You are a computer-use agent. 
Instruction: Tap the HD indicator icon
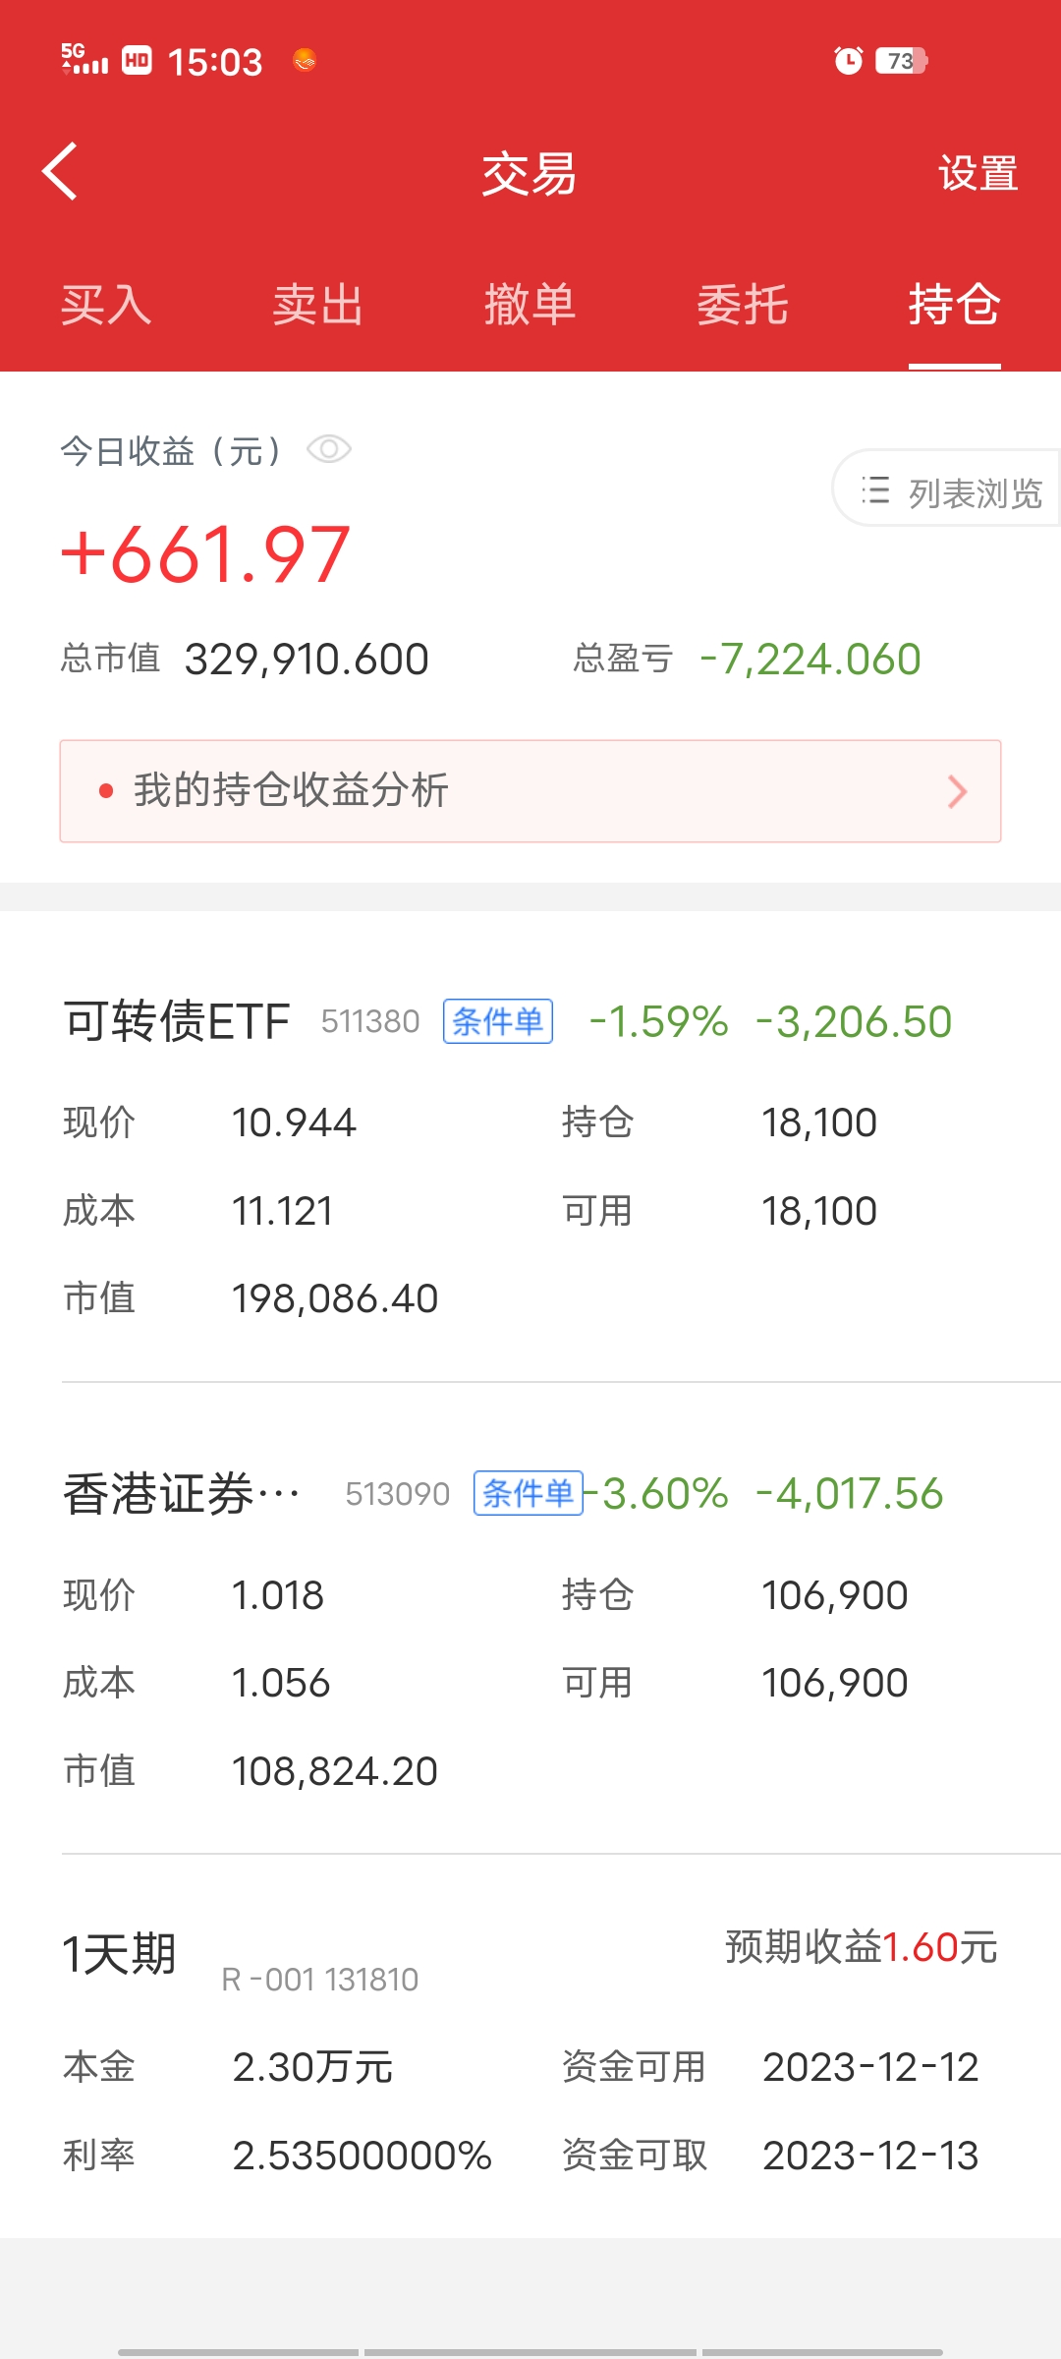point(137,61)
